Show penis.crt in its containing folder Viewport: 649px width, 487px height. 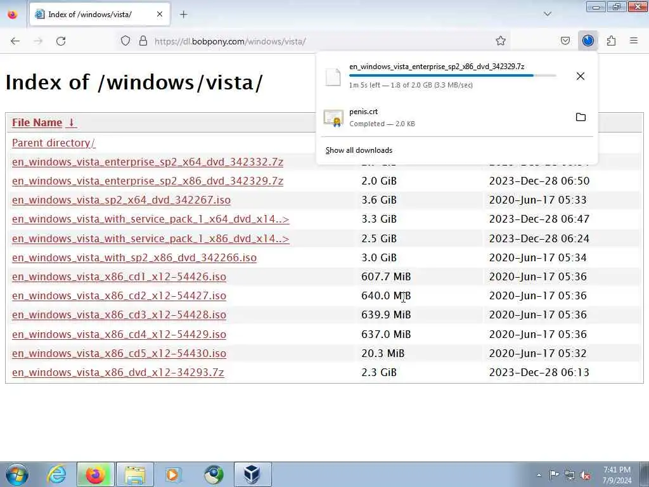(581, 117)
